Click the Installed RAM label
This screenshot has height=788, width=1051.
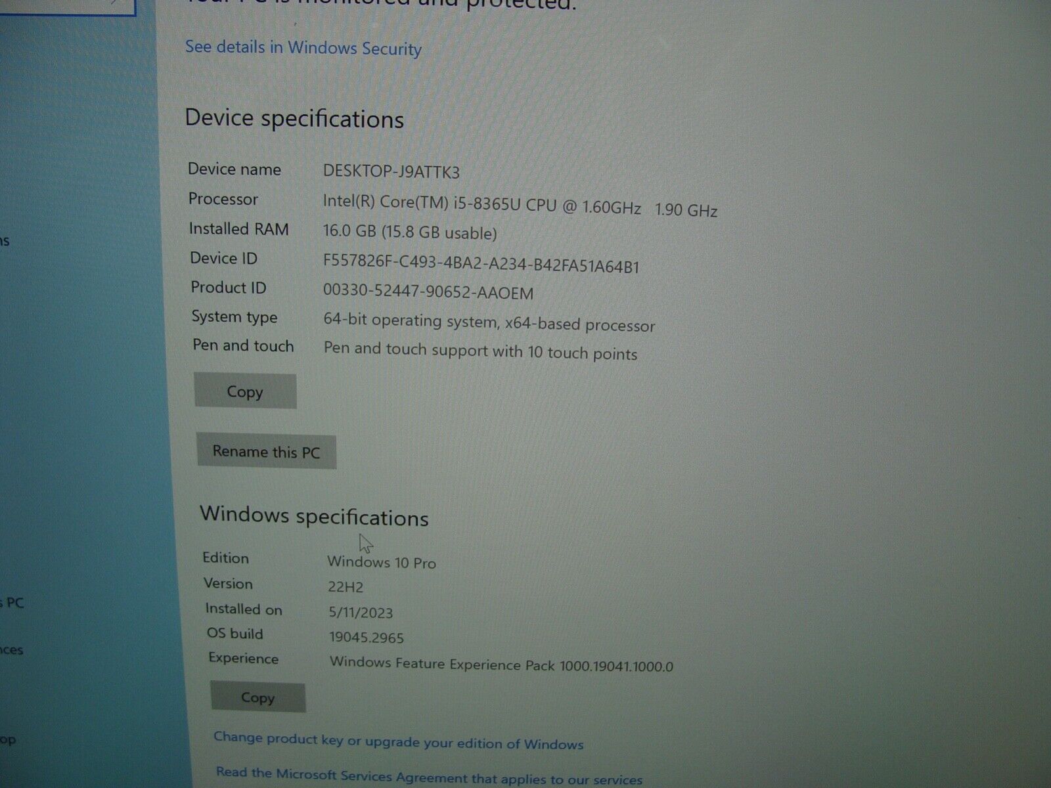click(239, 229)
